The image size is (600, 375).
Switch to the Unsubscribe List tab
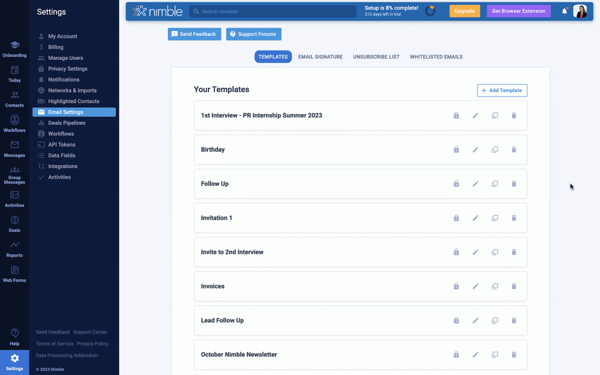click(x=376, y=57)
